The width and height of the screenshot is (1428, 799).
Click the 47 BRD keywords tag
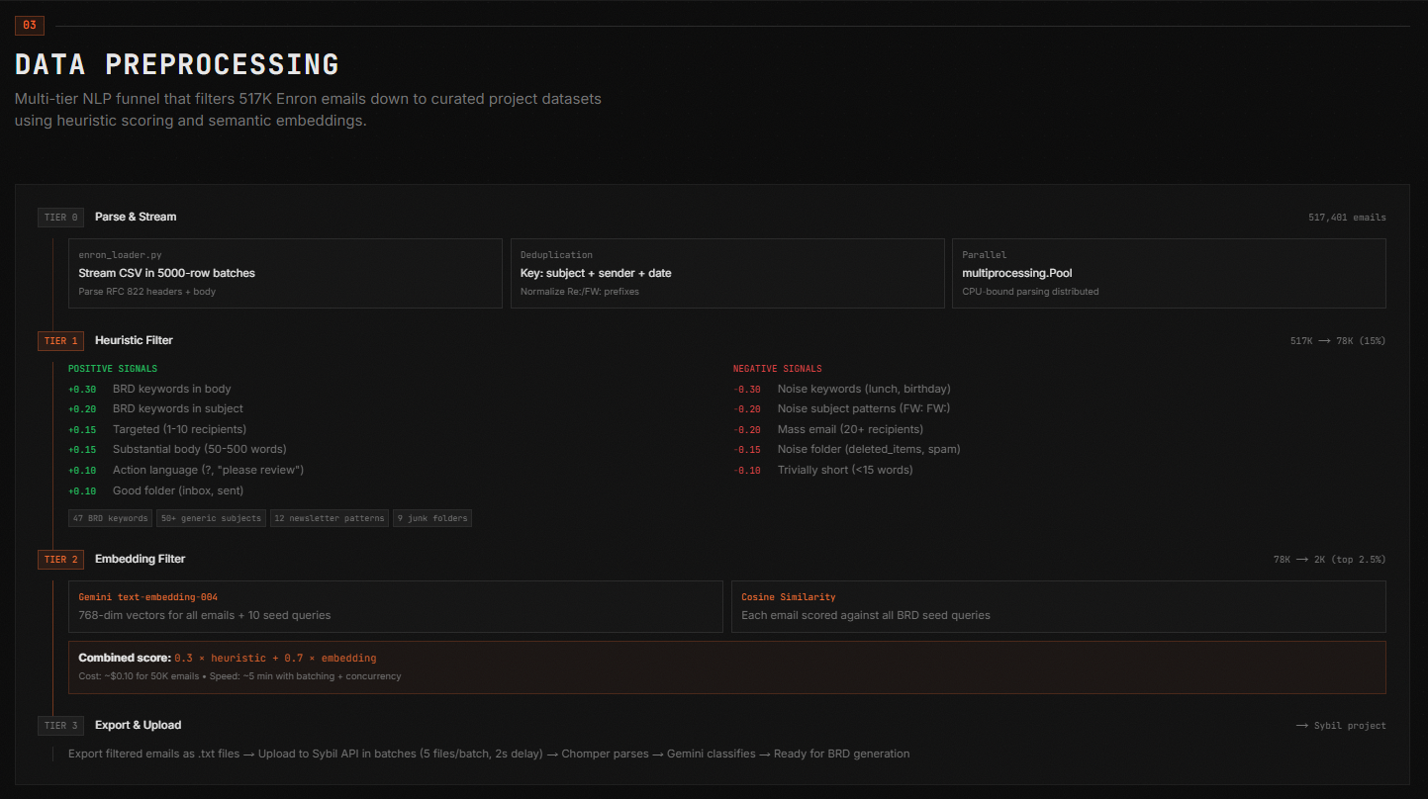point(110,518)
